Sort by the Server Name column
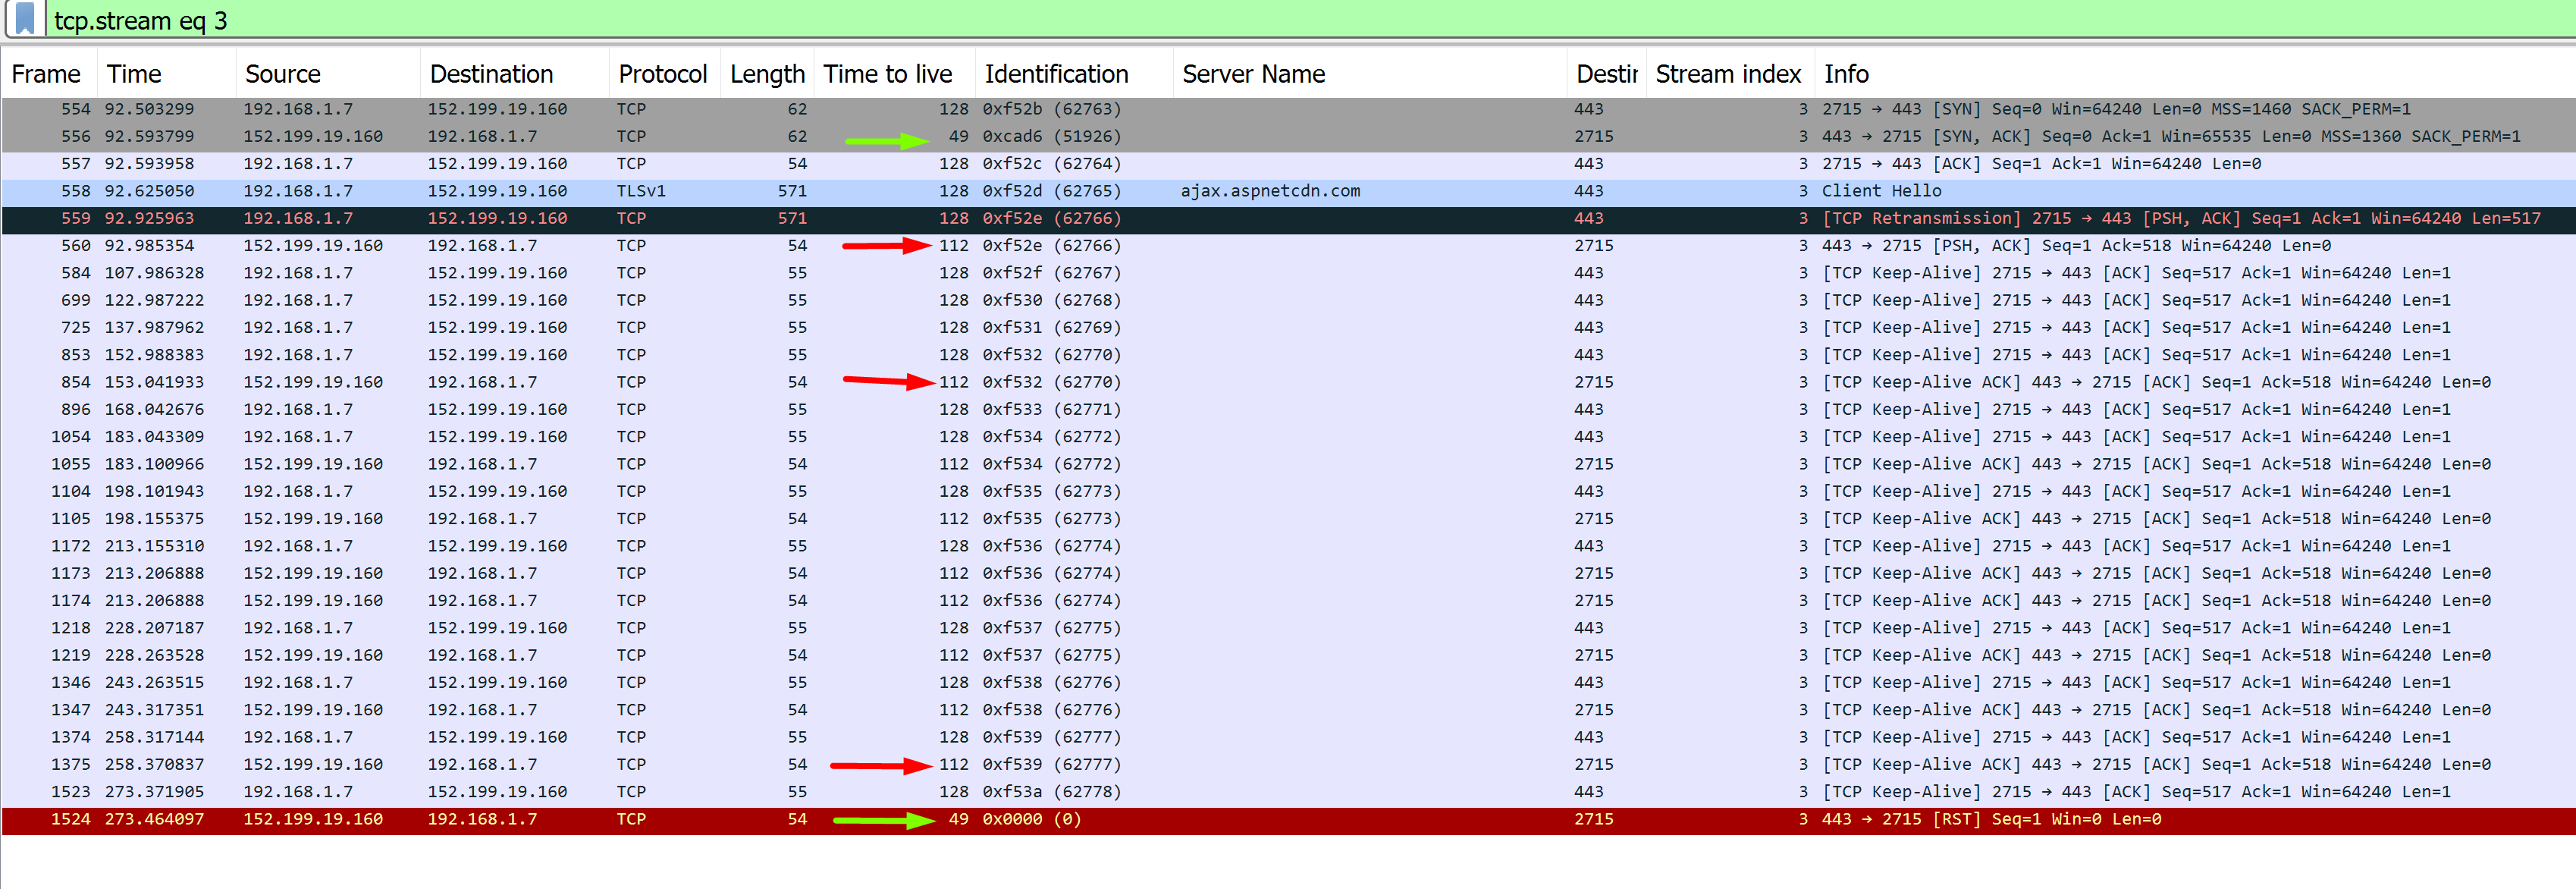The height and width of the screenshot is (889, 2576). point(1253,73)
